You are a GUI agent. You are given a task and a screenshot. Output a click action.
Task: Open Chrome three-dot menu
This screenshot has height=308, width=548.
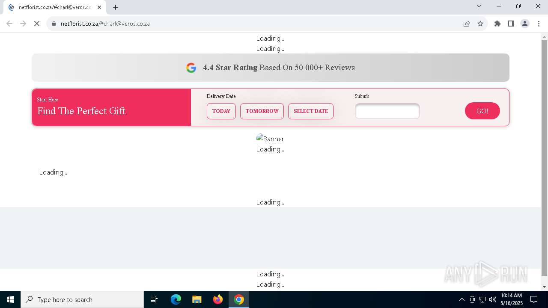coord(539,24)
